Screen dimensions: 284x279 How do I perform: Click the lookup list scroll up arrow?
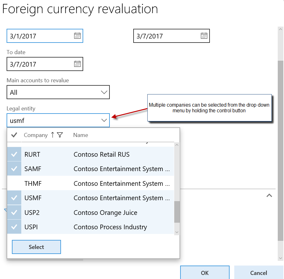177,145
